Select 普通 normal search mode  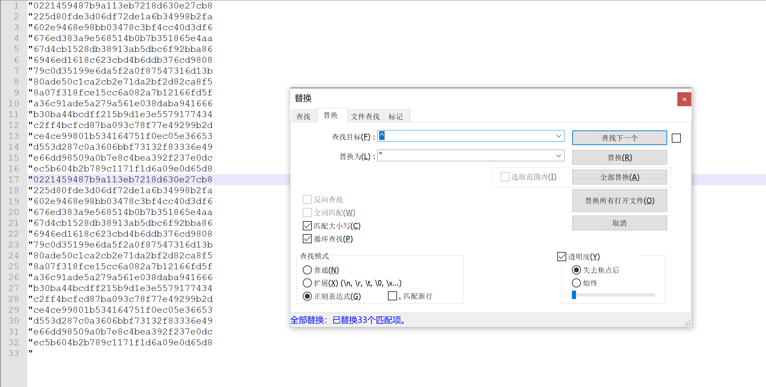(307, 270)
